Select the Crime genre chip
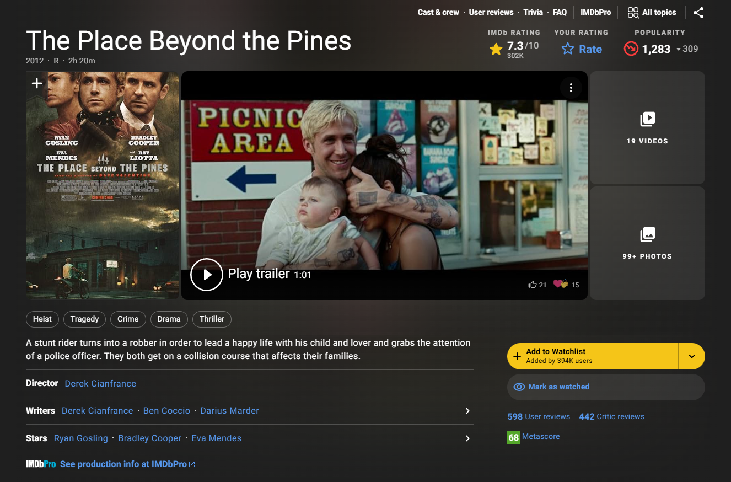The height and width of the screenshot is (482, 731). 128,319
